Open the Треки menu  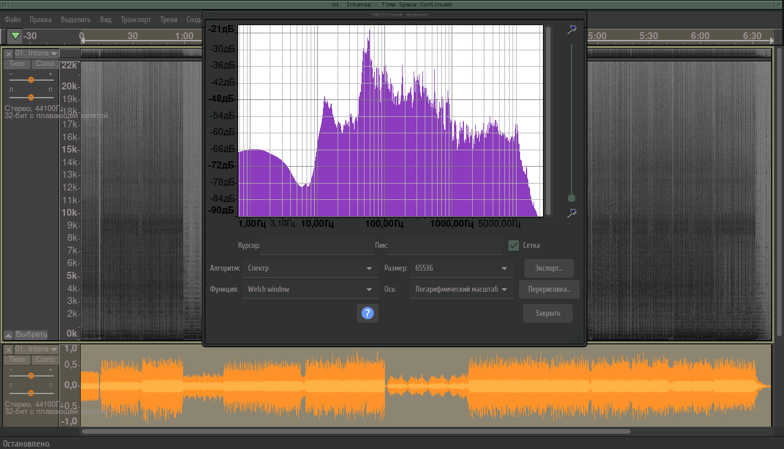click(169, 19)
